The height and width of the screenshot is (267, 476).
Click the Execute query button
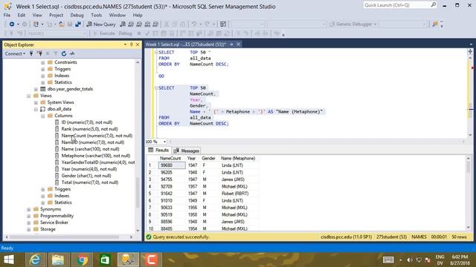coord(104,33)
